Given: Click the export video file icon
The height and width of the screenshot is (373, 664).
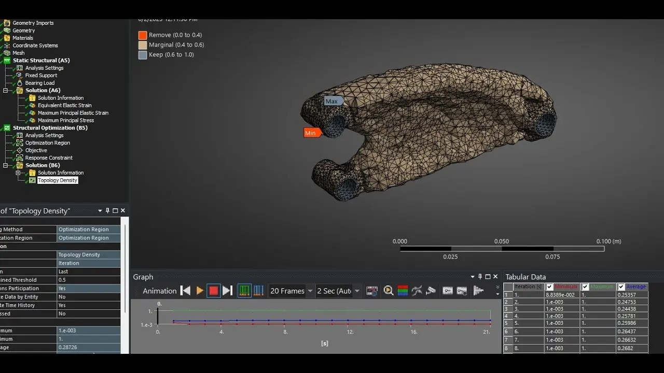Looking at the screenshot, I should pyautogui.click(x=371, y=291).
